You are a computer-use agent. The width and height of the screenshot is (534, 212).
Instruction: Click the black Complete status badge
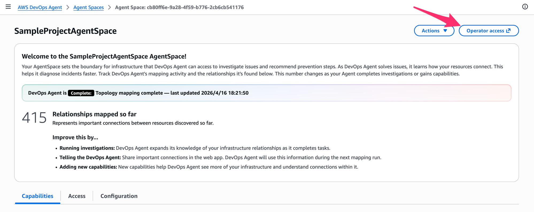tap(81, 93)
